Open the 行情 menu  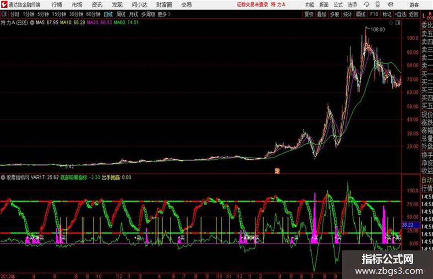(x=57, y=5)
